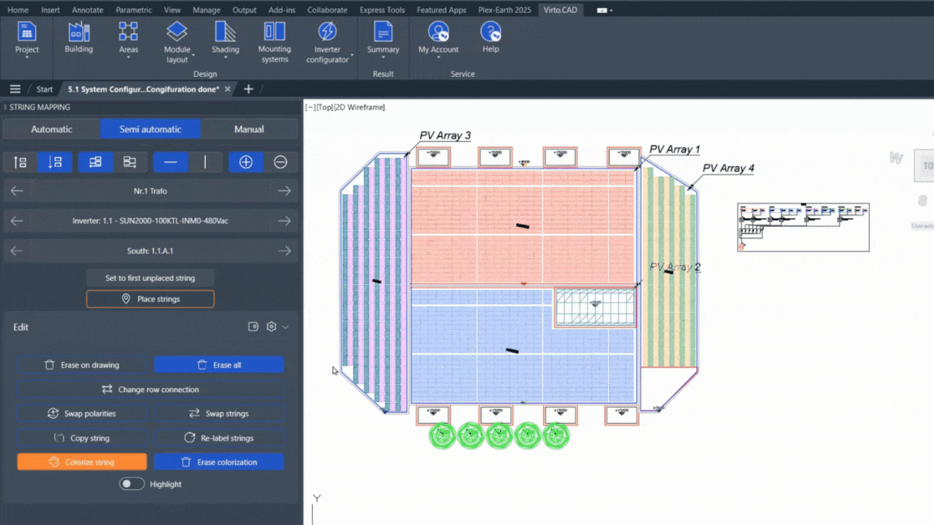The image size is (934, 525).
Task: Go to next transformer after Nr.1 Trafo
Action: click(x=284, y=191)
